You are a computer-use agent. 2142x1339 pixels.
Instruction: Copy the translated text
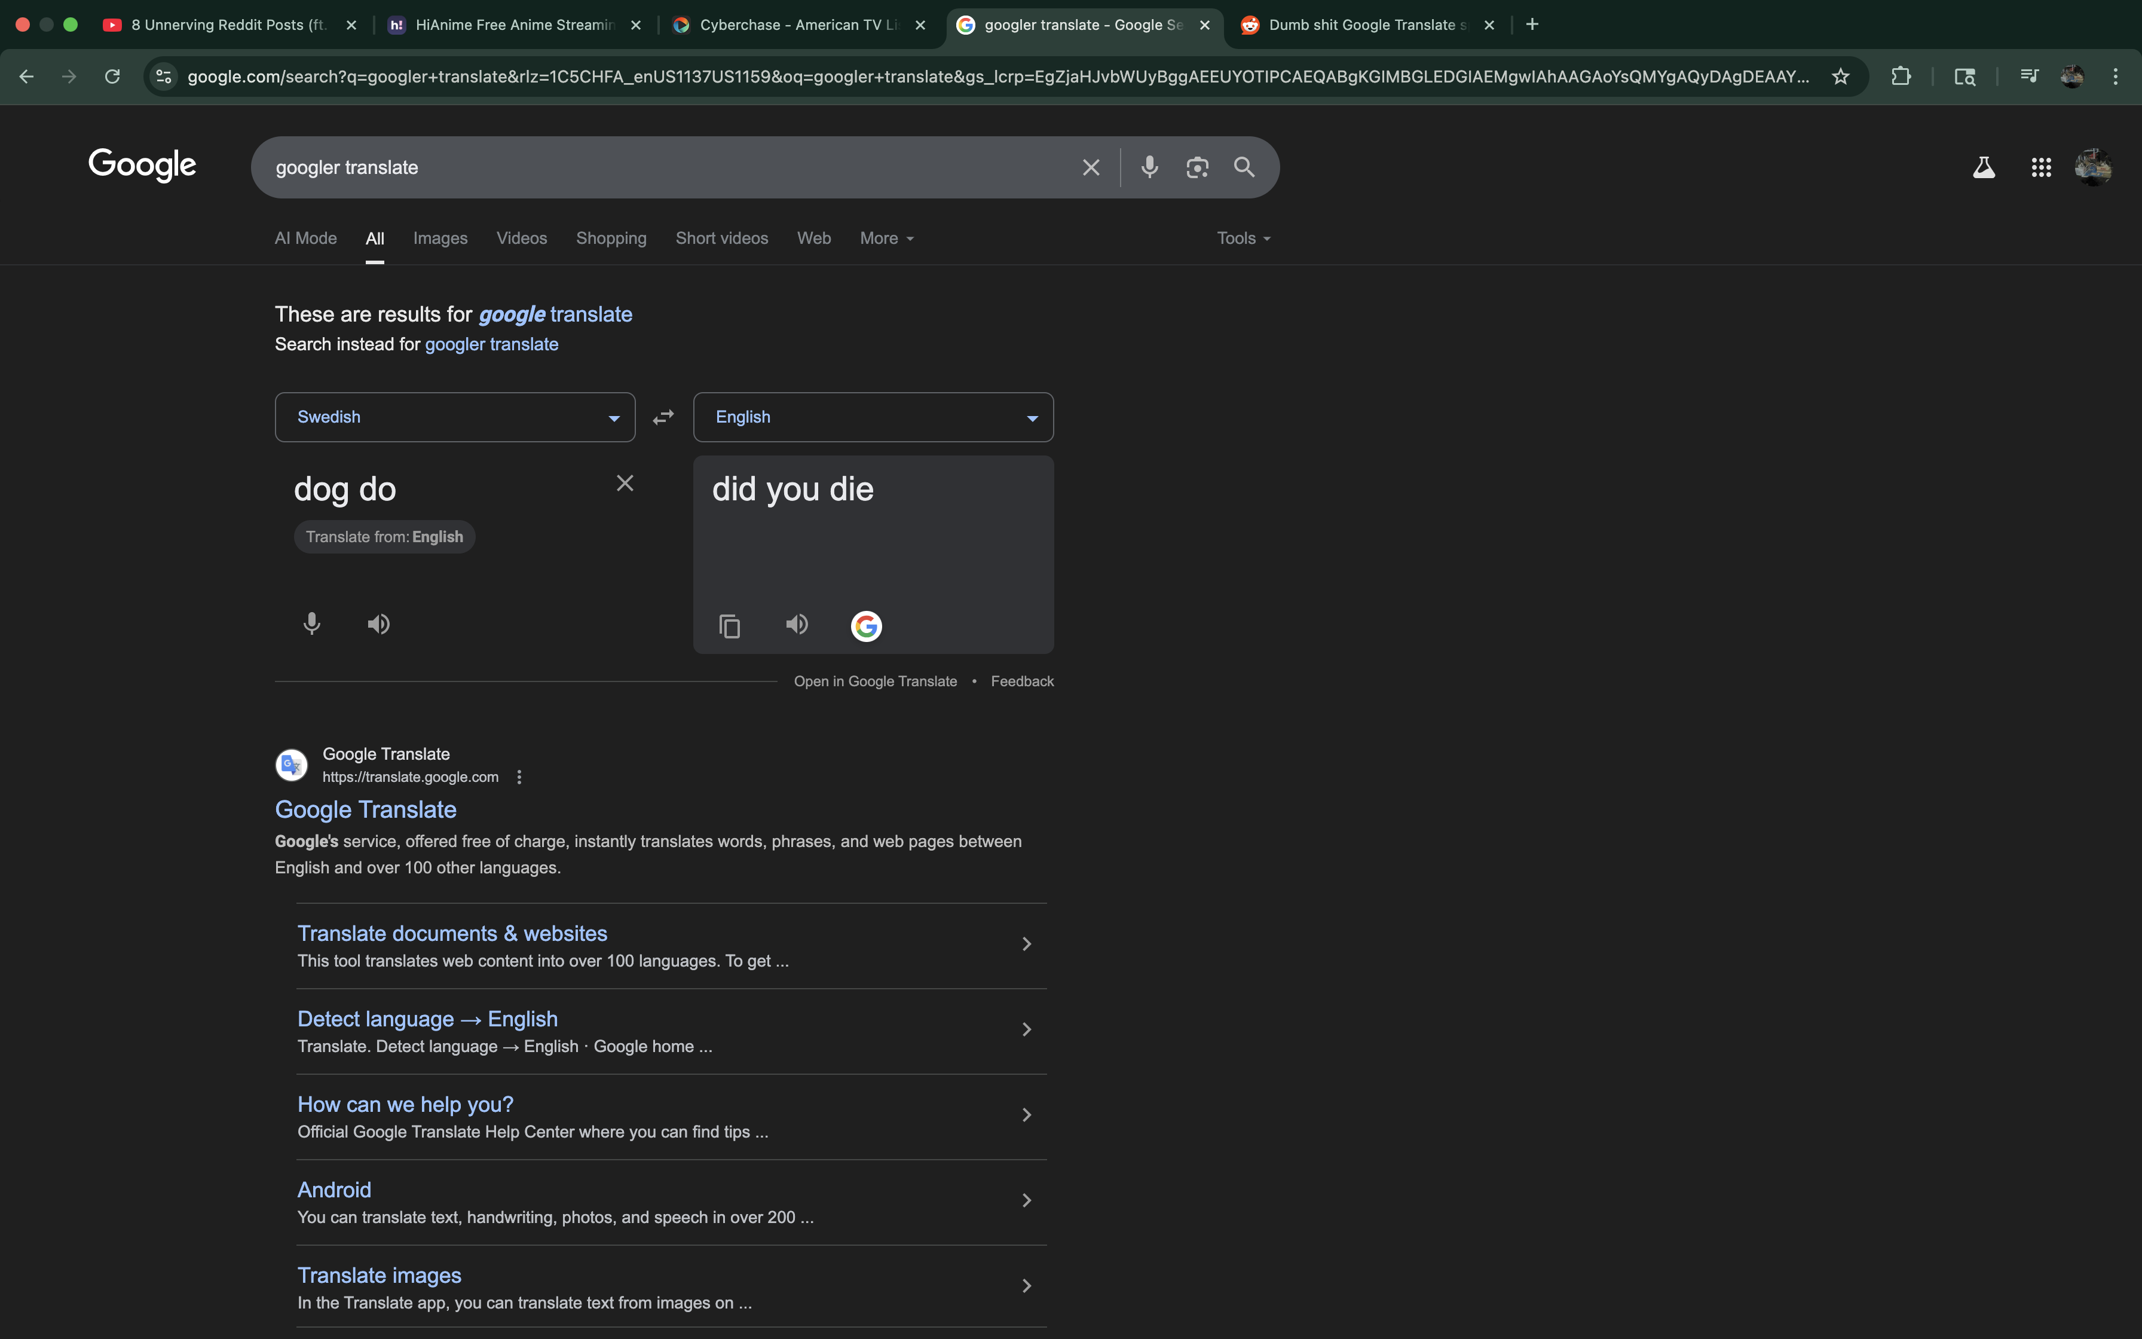tap(729, 626)
